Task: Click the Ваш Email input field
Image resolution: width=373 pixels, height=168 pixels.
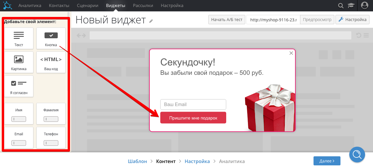Action: pyautogui.click(x=193, y=104)
